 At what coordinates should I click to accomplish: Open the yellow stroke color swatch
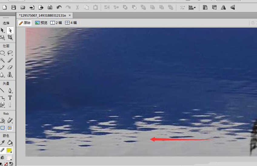coord(9,150)
